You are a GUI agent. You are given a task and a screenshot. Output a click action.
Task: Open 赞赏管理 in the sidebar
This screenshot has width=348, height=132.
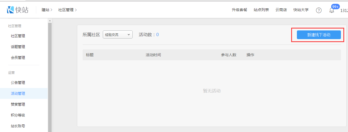click(x=18, y=104)
